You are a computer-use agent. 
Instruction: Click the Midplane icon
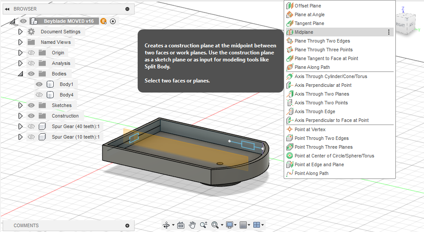point(289,32)
